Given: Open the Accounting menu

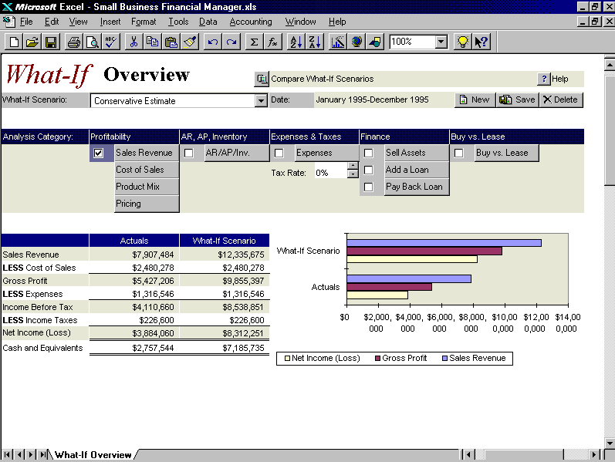Looking at the screenshot, I should (x=251, y=22).
